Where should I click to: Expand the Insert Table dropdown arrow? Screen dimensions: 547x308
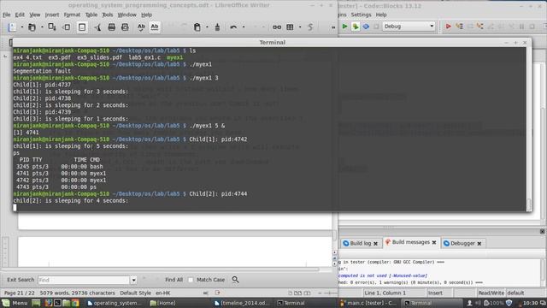[300, 27]
